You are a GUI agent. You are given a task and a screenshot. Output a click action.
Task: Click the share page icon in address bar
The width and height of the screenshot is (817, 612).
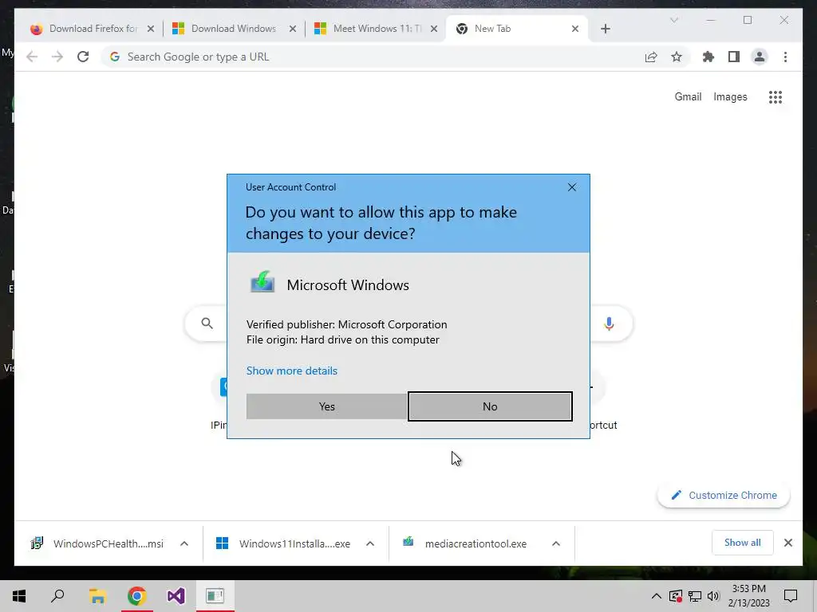(651, 57)
